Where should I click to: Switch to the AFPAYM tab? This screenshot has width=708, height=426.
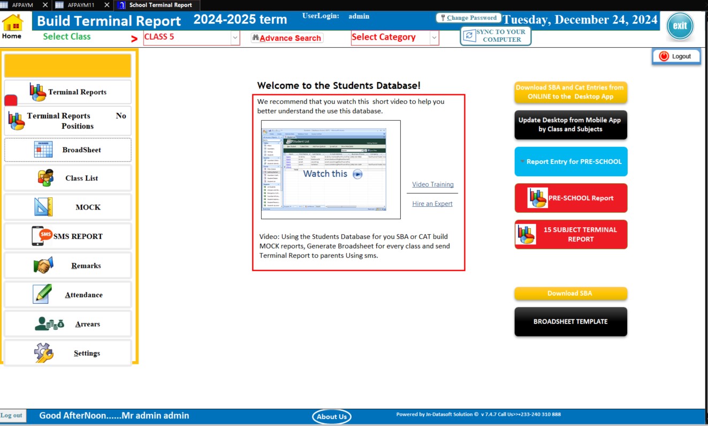pos(22,5)
